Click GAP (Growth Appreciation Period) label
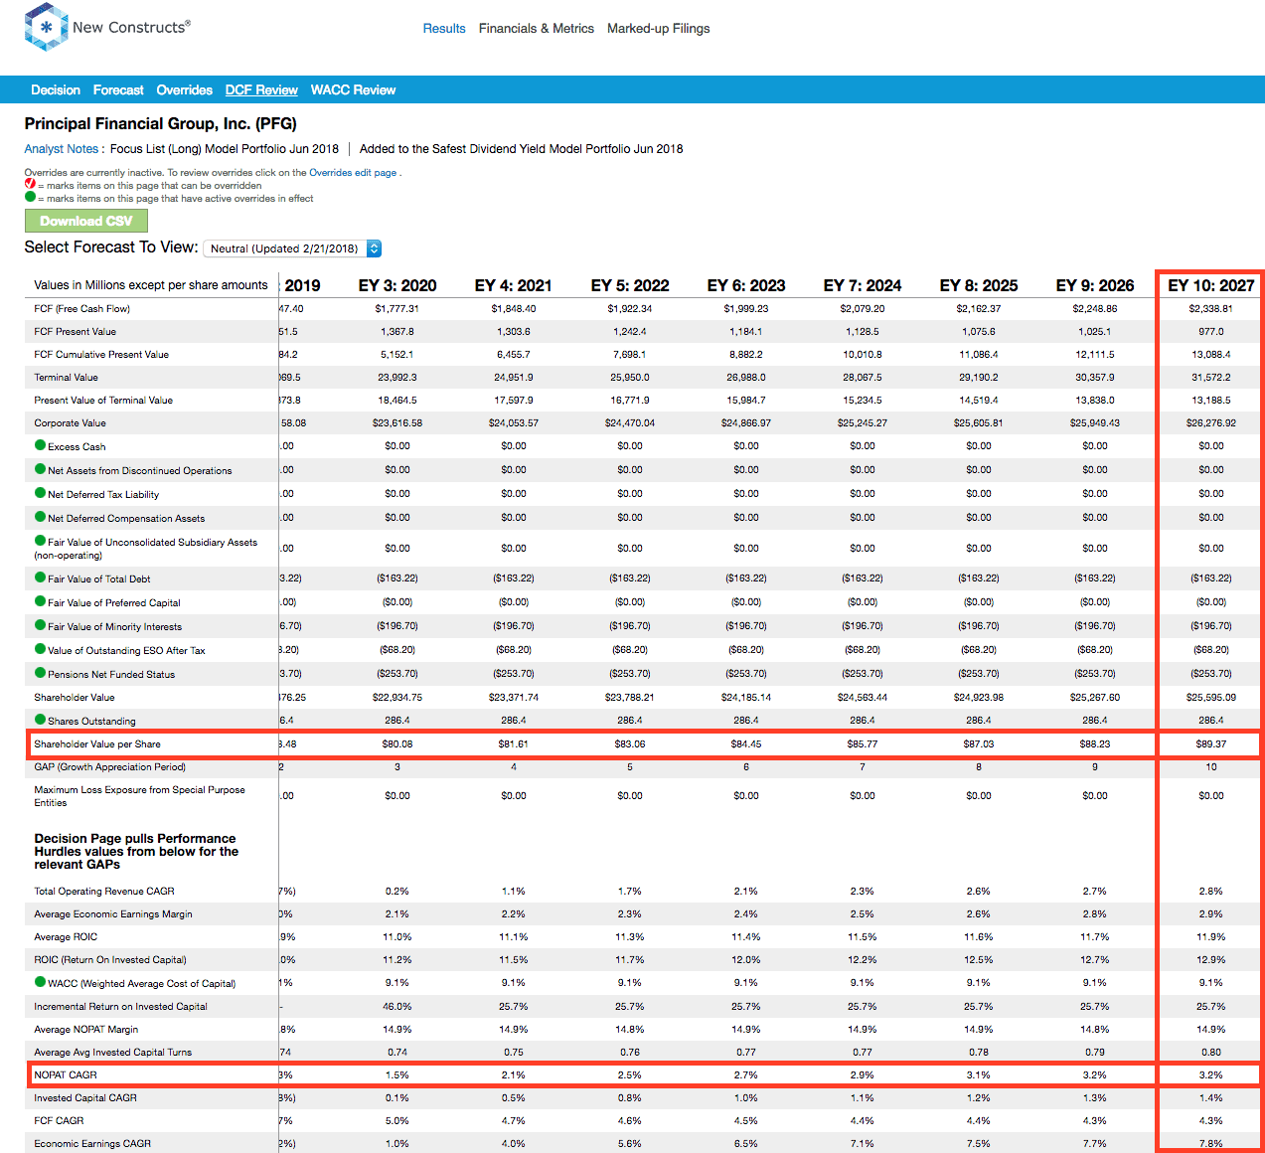The height and width of the screenshot is (1153, 1265). (109, 766)
